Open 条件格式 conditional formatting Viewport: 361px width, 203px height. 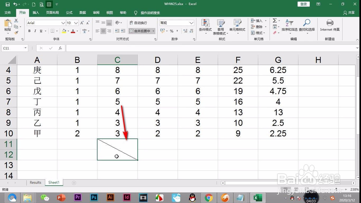coord(205,26)
